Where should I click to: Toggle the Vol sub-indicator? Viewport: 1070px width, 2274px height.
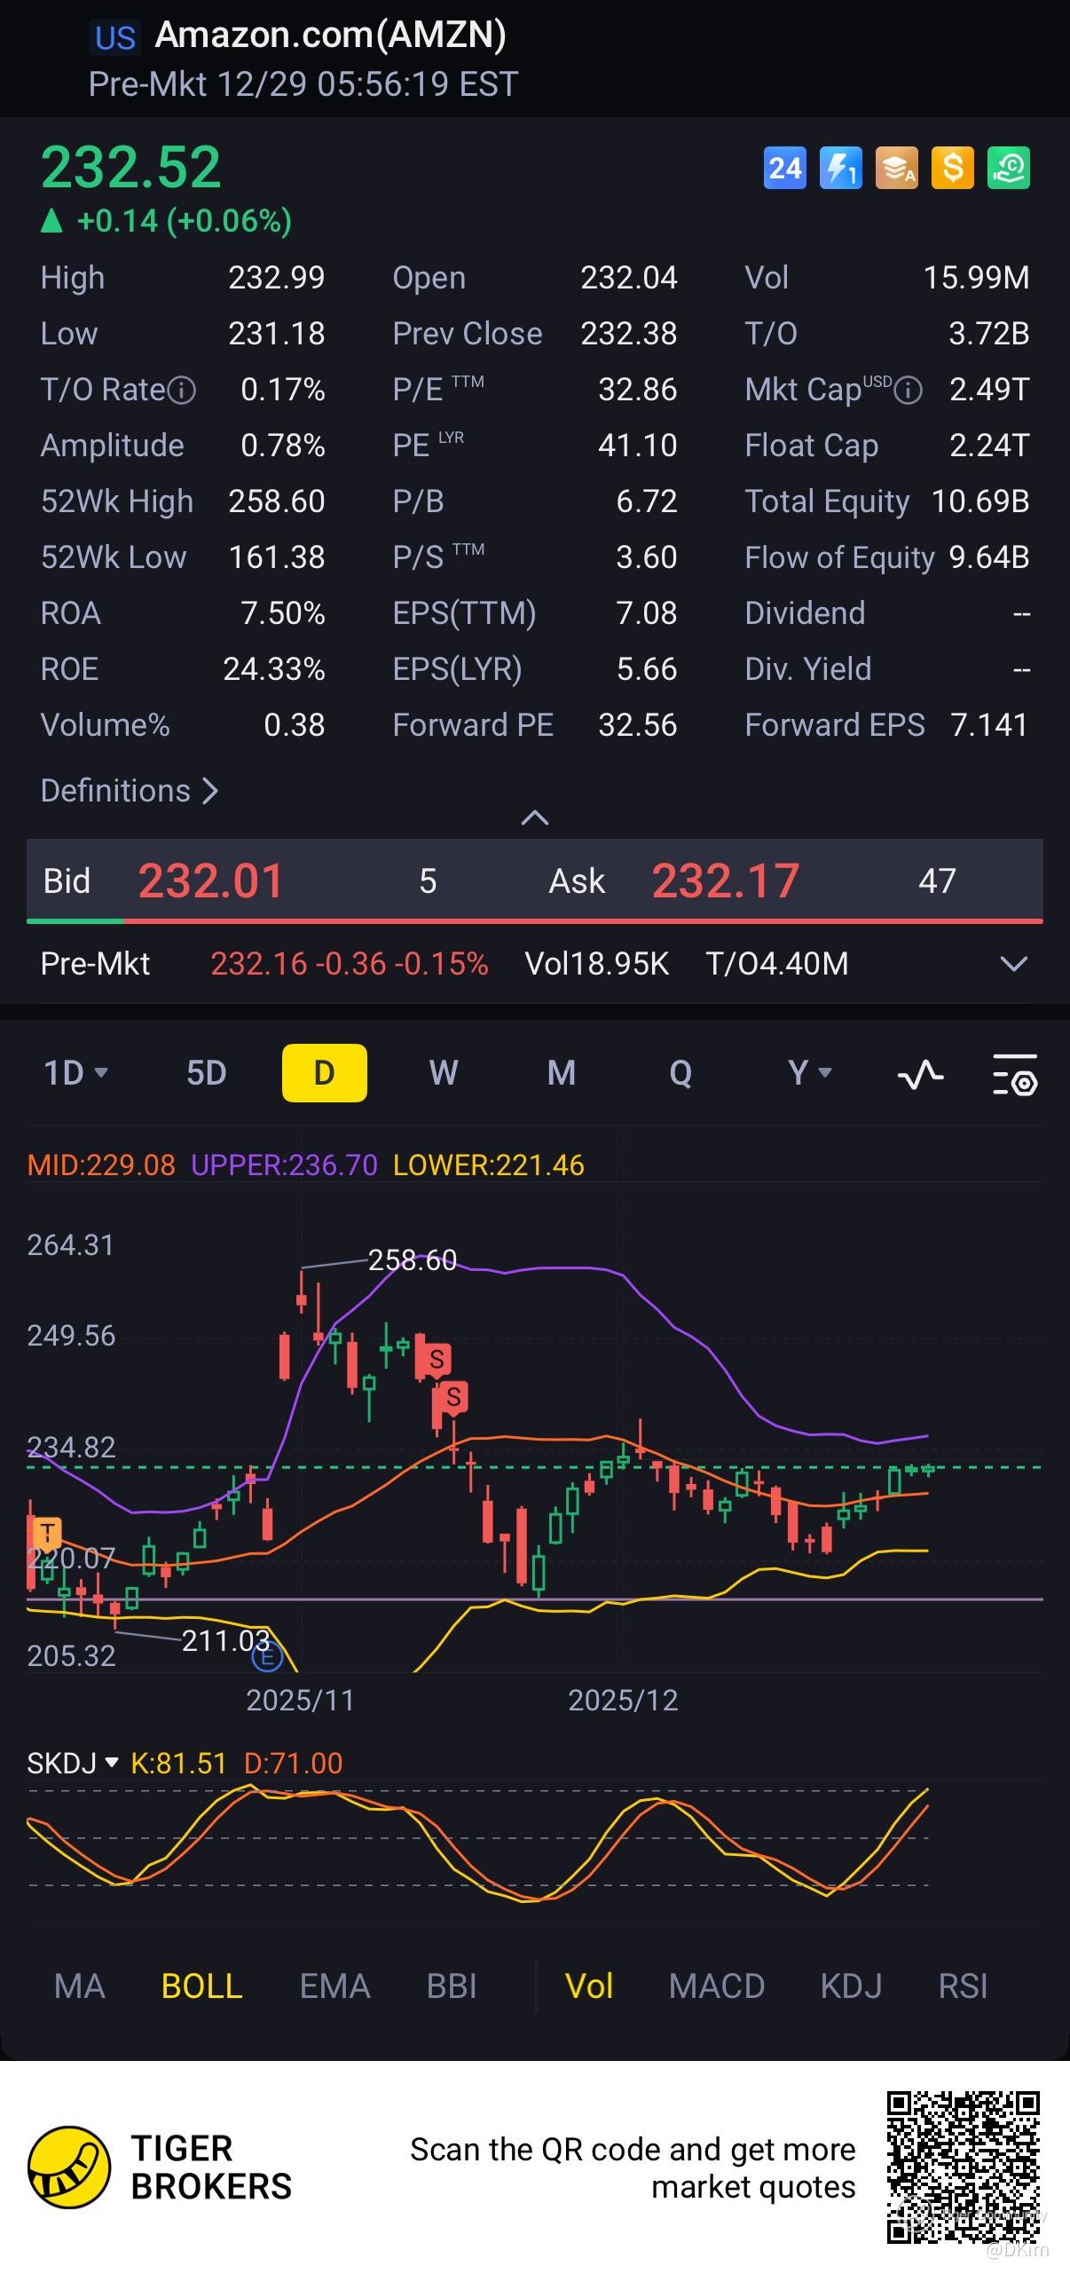(x=589, y=1986)
